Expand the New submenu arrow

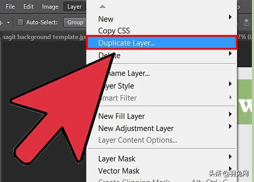point(230,17)
